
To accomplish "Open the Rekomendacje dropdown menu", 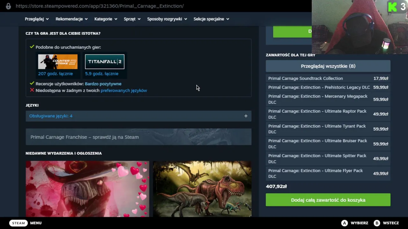I will pos(71,19).
